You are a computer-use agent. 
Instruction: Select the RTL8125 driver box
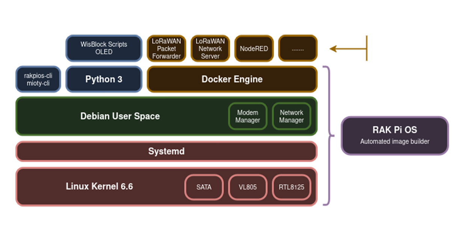pos(291,187)
